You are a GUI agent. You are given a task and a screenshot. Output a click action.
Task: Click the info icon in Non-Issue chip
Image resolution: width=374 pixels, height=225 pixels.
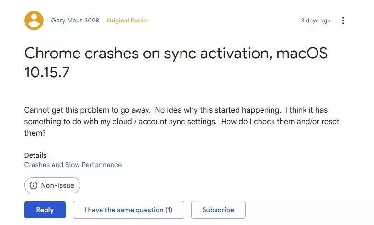point(34,185)
